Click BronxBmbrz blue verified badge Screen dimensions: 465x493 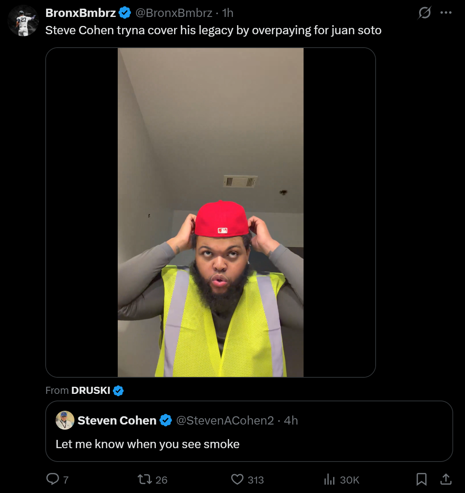(x=125, y=13)
